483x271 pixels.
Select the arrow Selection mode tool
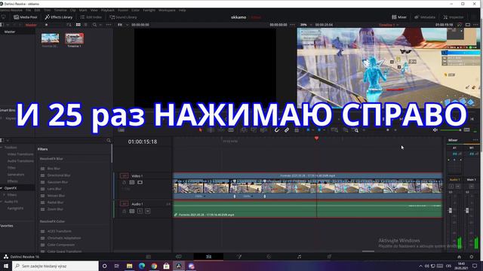(201, 130)
